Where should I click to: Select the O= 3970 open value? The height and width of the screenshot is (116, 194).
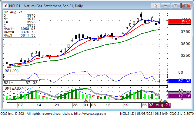(19, 15)
